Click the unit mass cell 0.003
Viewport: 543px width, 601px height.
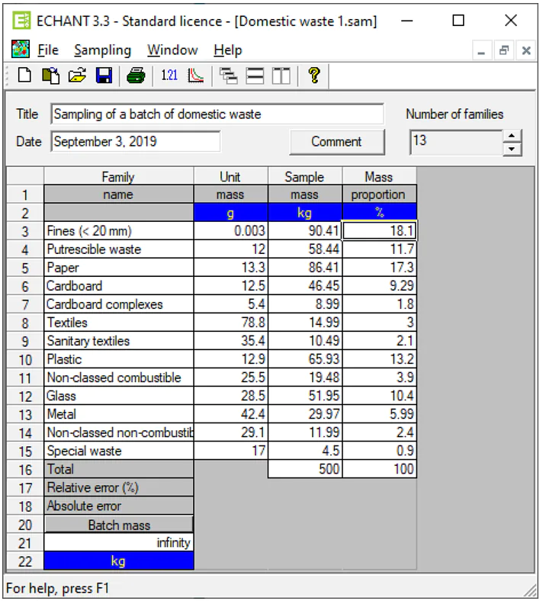pyautogui.click(x=230, y=231)
